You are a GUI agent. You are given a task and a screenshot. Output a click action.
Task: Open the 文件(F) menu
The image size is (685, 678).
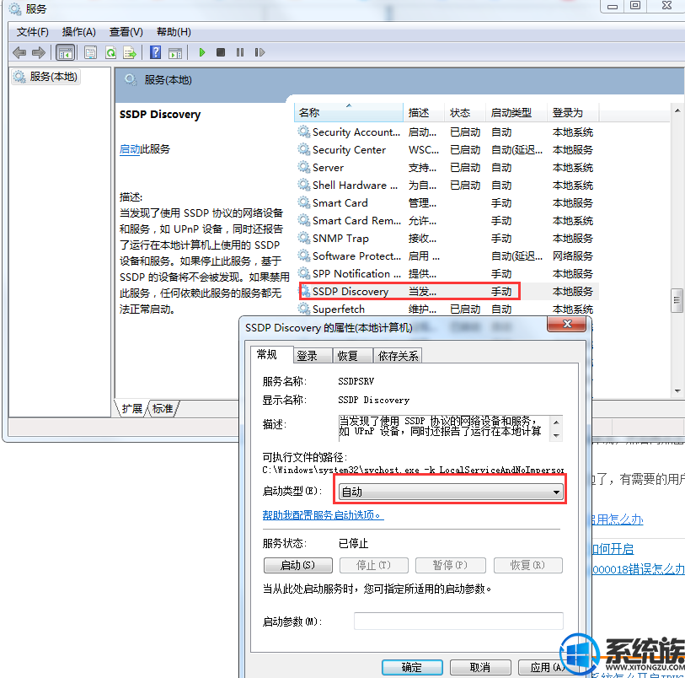[32, 32]
